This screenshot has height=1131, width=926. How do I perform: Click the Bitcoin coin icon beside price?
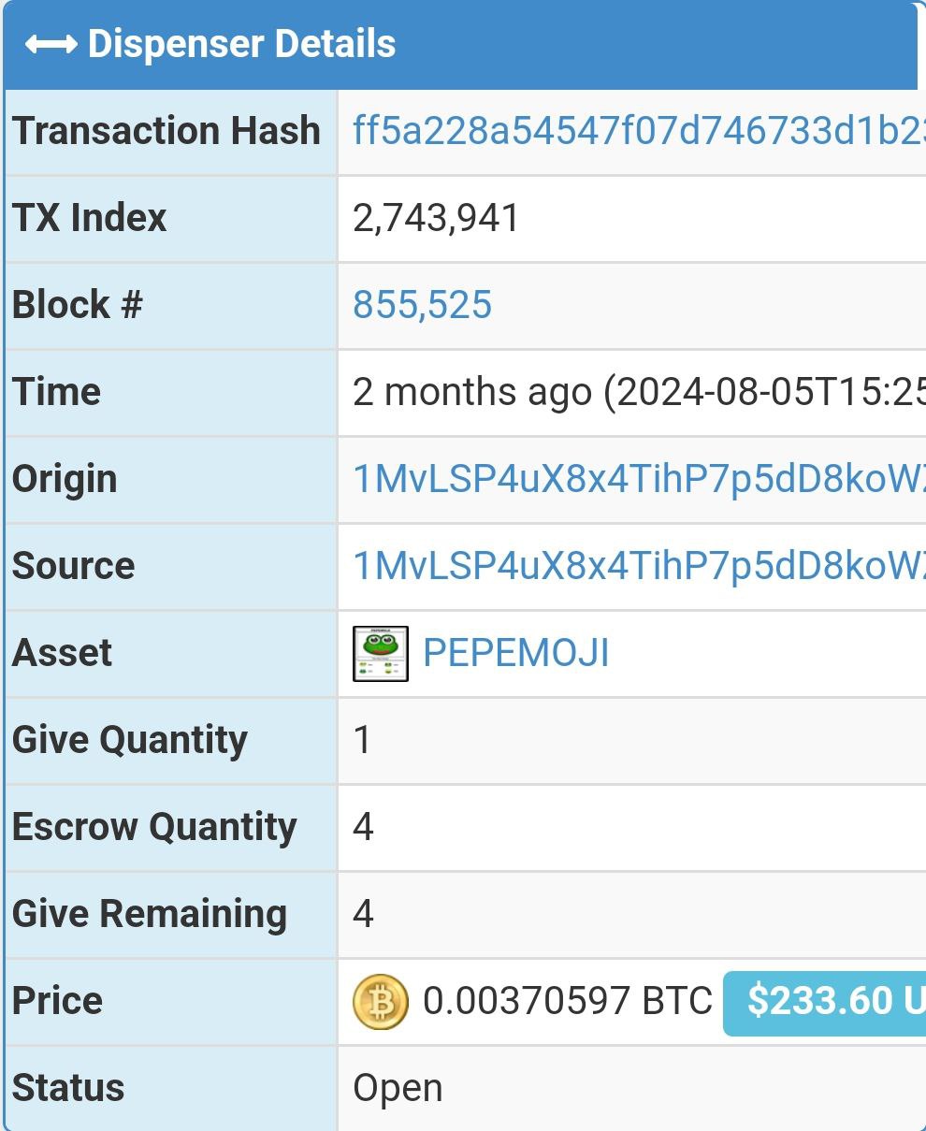coord(381,1002)
